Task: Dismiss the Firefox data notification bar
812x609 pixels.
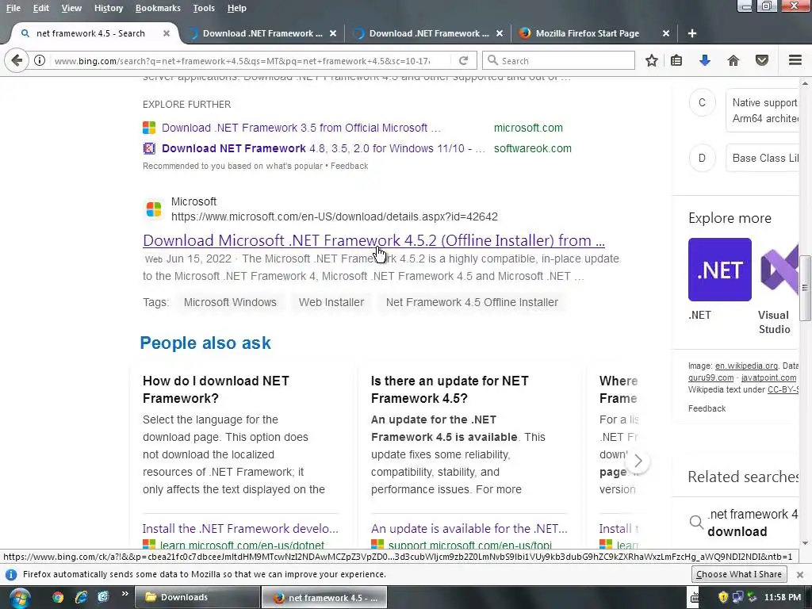Action: (x=799, y=574)
